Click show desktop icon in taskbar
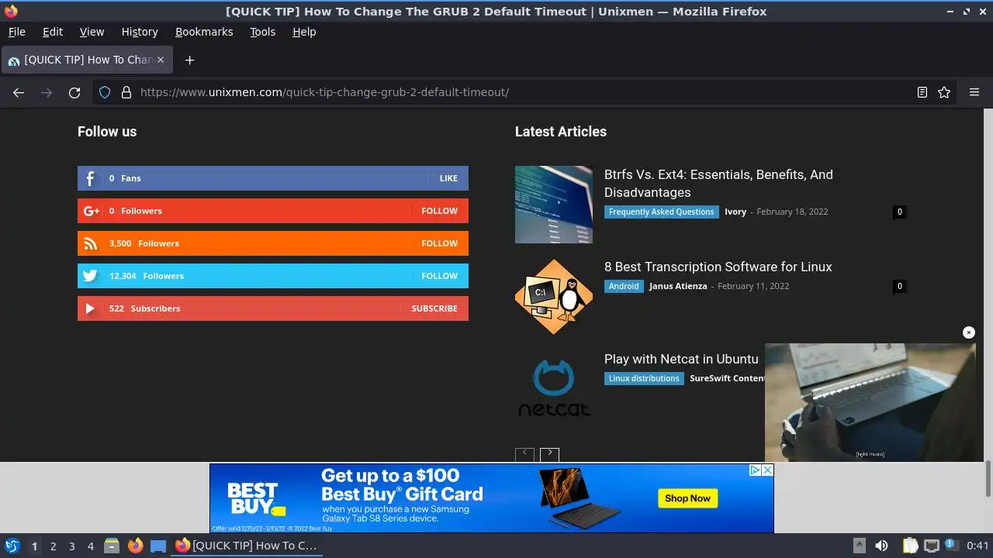 tap(158, 546)
